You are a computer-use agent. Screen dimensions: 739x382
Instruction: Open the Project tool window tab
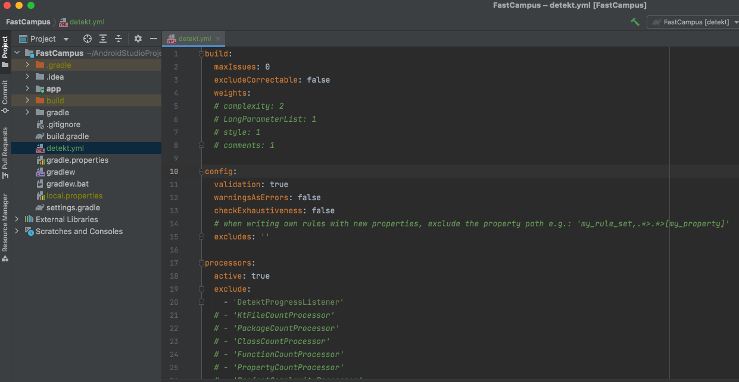pos(5,52)
